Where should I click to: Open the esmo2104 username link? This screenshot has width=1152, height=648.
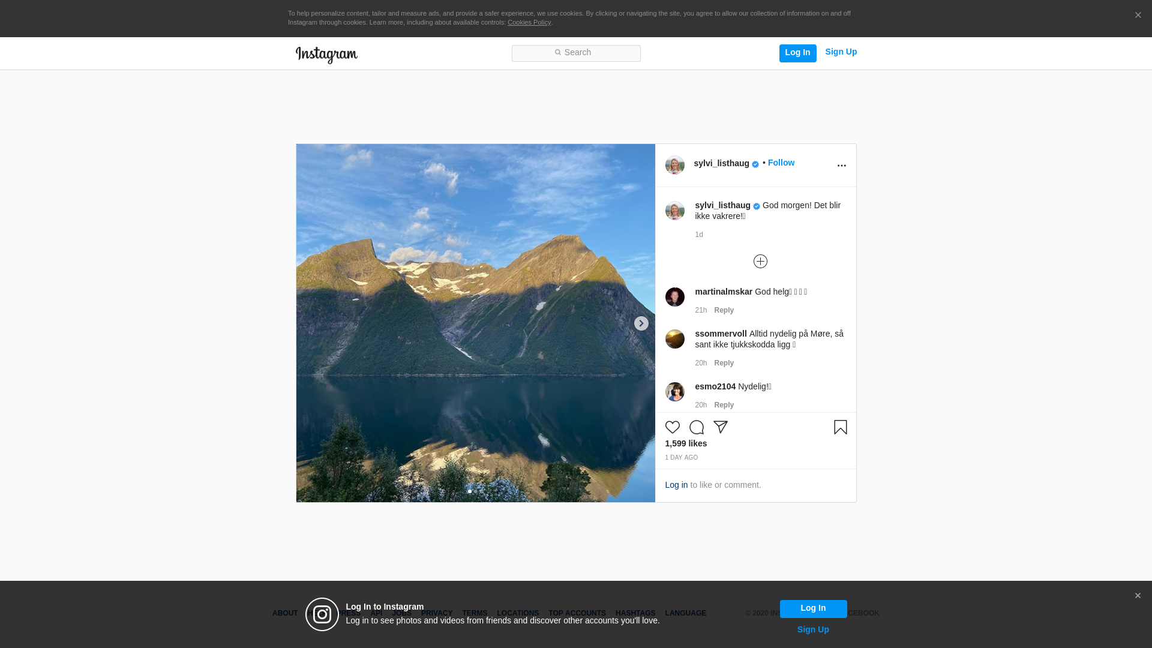click(715, 387)
